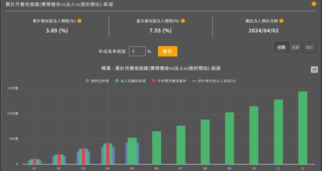Click the 12 x-axis month label
The height and width of the screenshot is (171, 322).
coord(303,168)
